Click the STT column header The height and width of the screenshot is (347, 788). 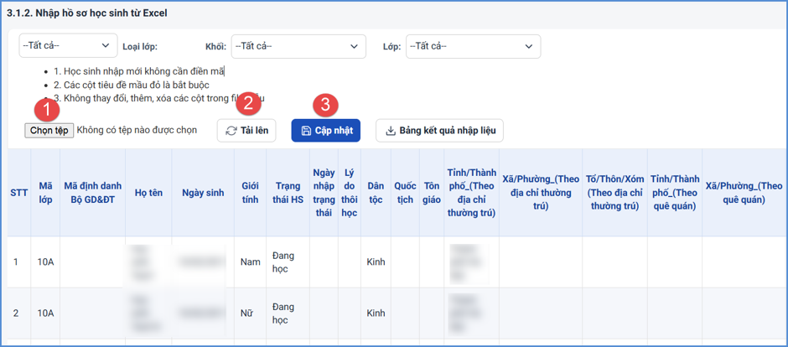[x=19, y=193]
